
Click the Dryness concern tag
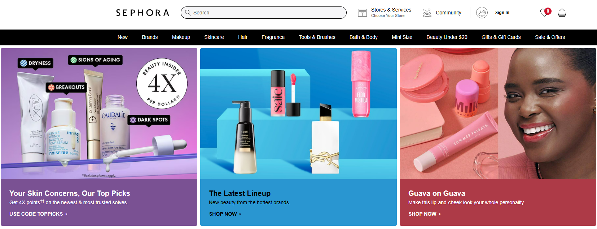(x=36, y=63)
